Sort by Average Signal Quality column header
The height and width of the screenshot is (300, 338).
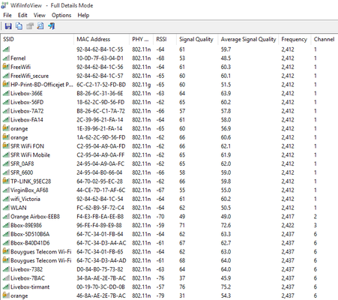248,39
